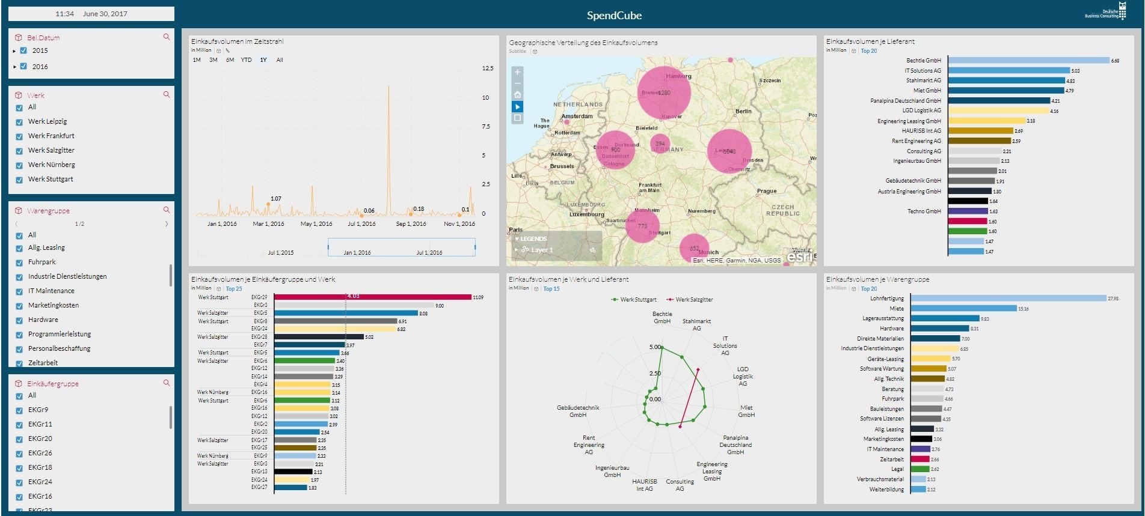The height and width of the screenshot is (516, 1145).
Task: Click the Warengruppe dimension cube icon
Action: [19, 210]
